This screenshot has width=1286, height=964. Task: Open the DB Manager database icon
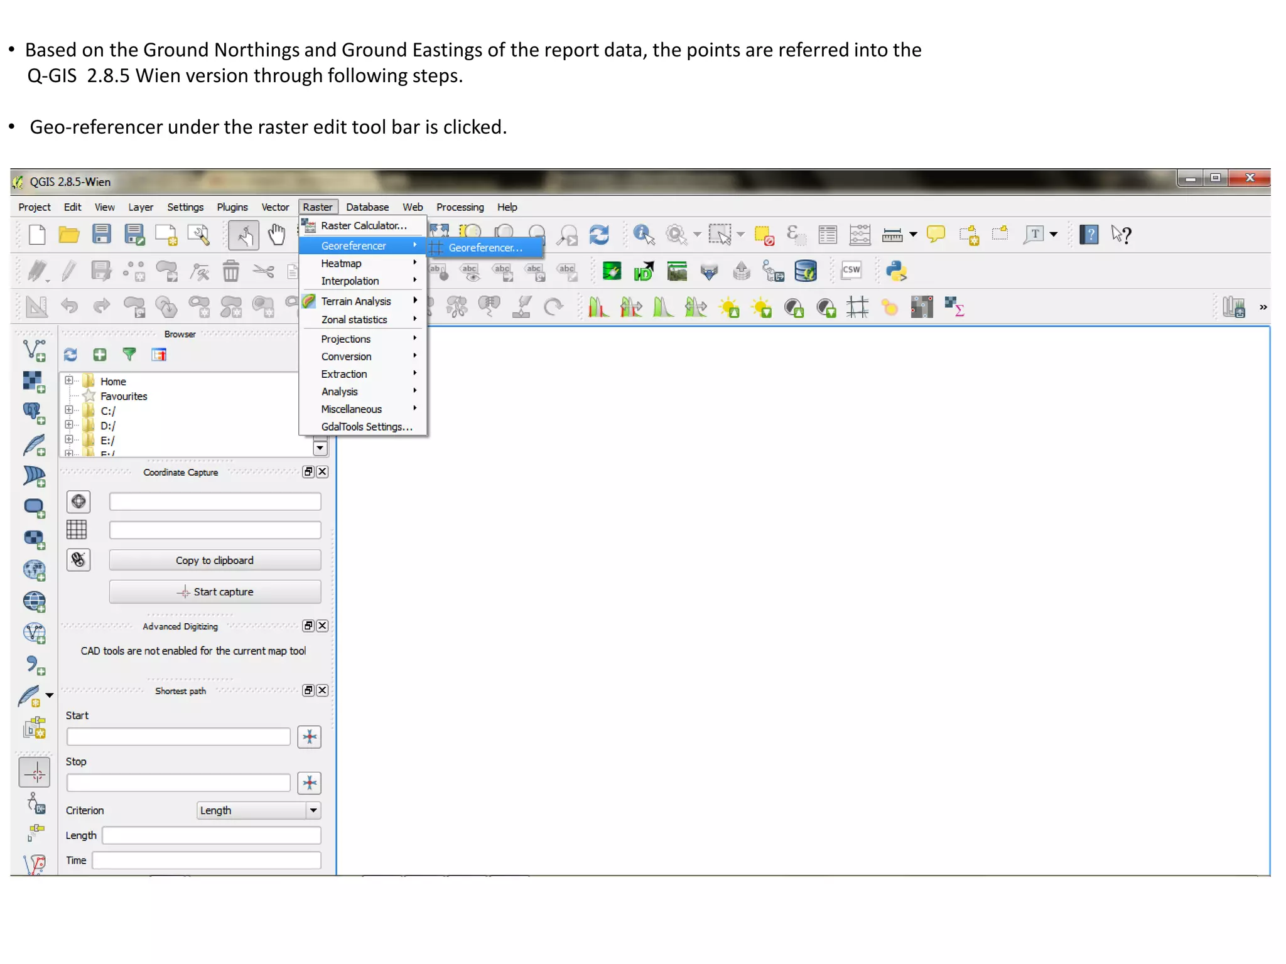click(806, 271)
